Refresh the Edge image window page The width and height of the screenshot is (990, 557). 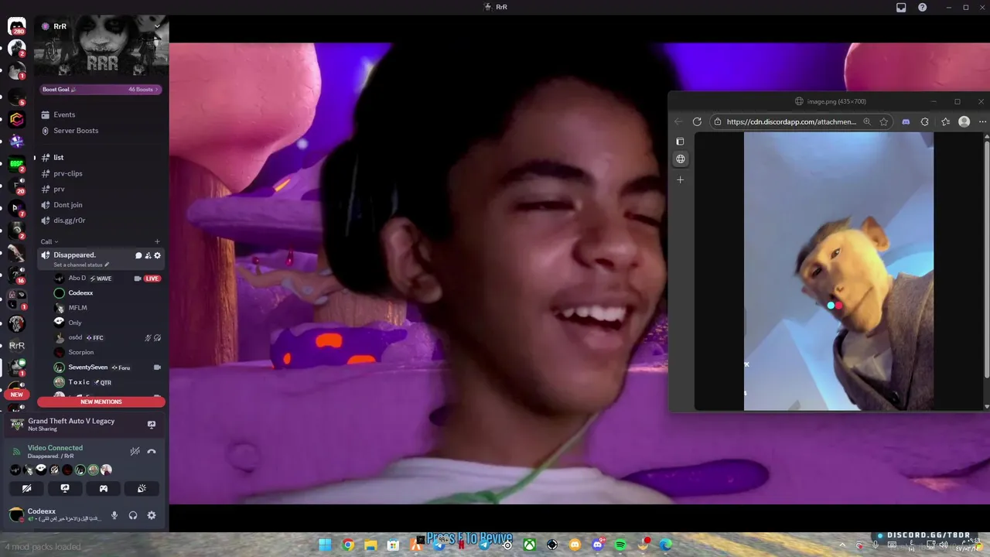(x=697, y=121)
